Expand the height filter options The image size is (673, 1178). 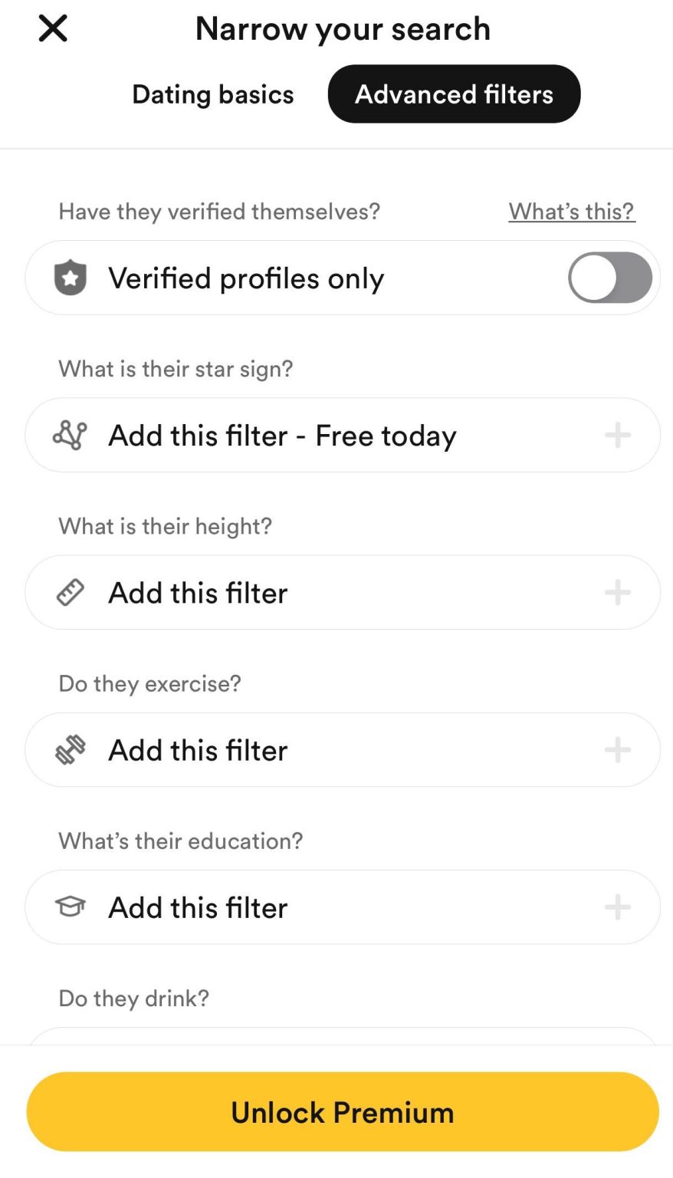343,592
